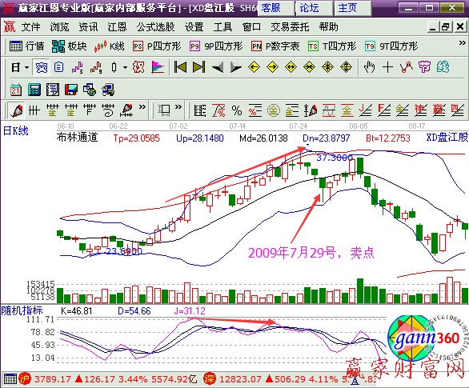Open the notepad icon

53,90
